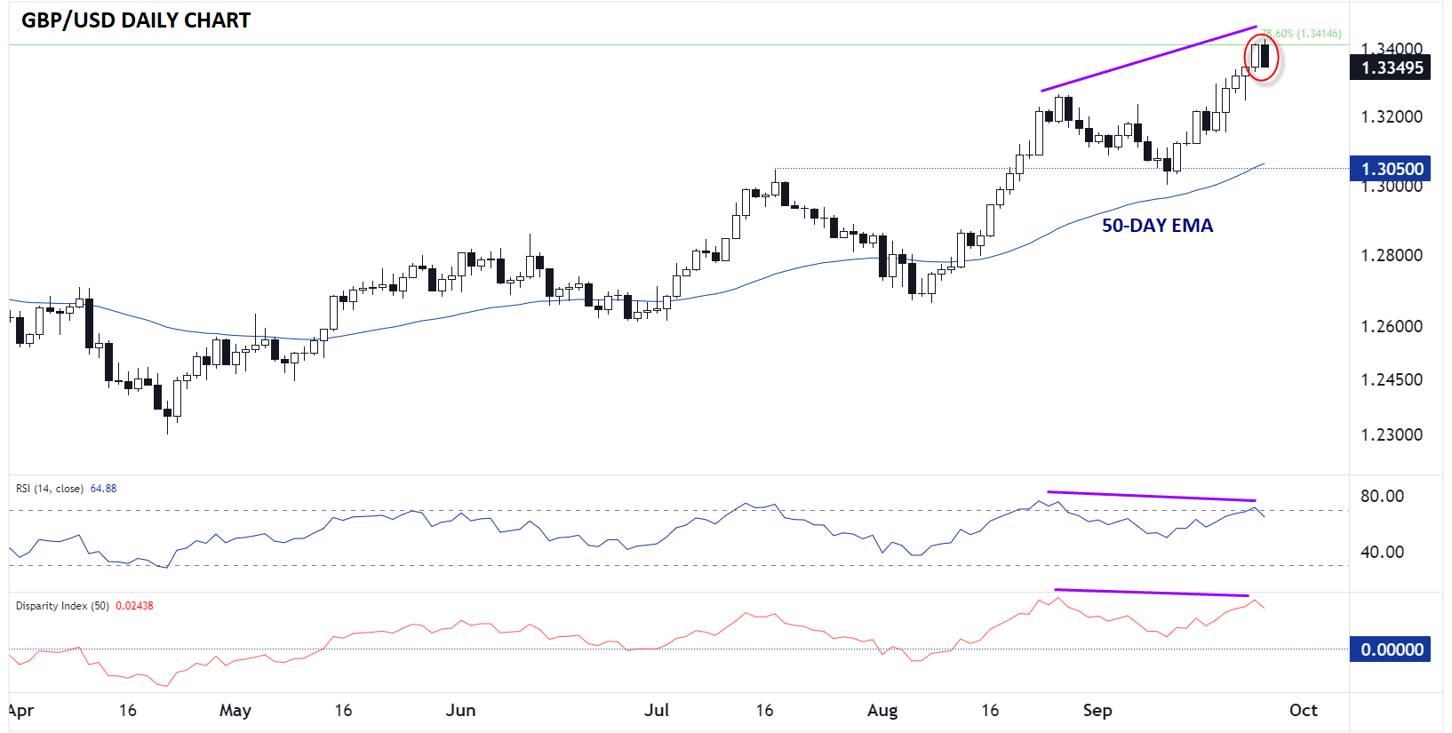Click the Disparity Index value 0.02438
Image resolution: width=1452 pixels, height=733 pixels.
(x=134, y=606)
